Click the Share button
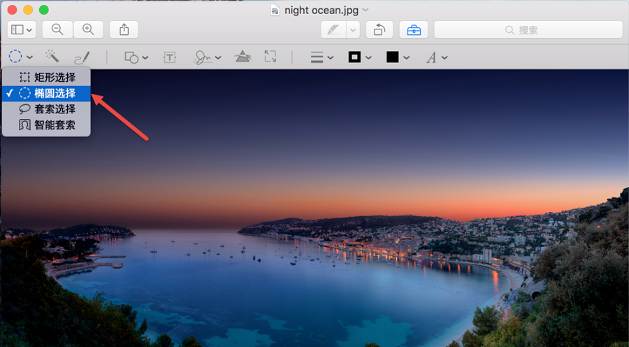Screen dimensions: 629x347 click(x=124, y=29)
